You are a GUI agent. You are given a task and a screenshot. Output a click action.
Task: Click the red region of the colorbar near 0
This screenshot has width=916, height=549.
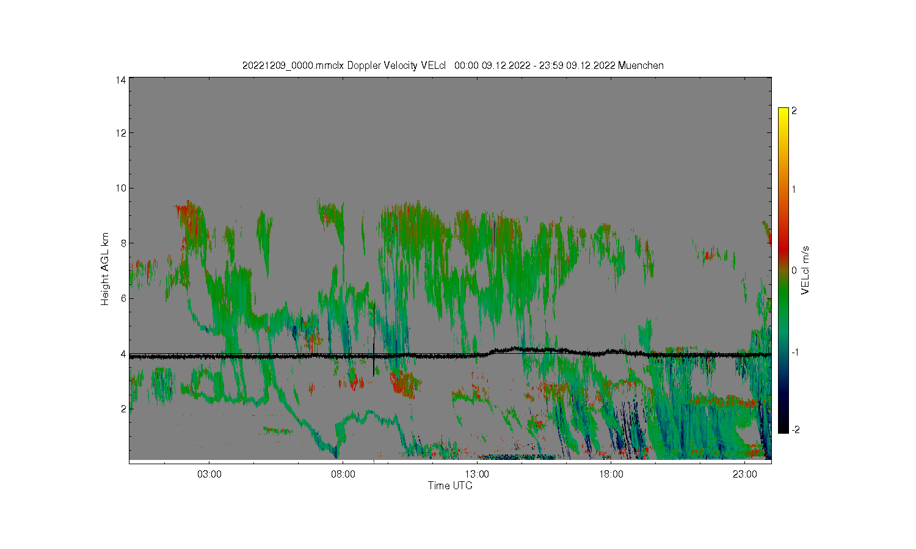(783, 250)
